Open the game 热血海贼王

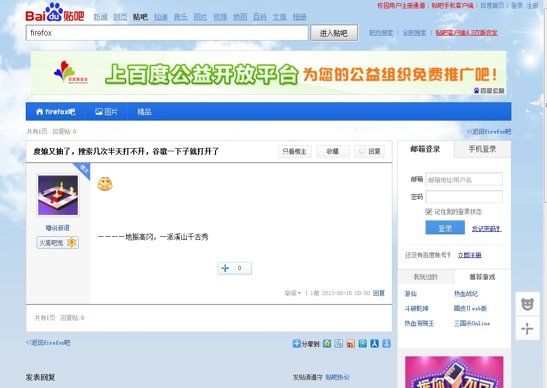point(419,323)
